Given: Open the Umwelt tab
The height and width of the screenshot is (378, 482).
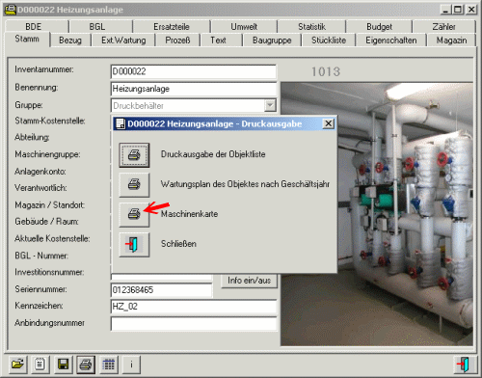Looking at the screenshot, I should pos(244,26).
